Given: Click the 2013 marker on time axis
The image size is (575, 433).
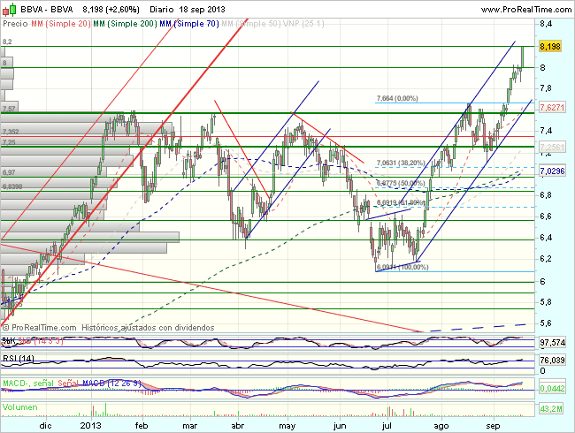Looking at the screenshot, I should click(x=90, y=426).
